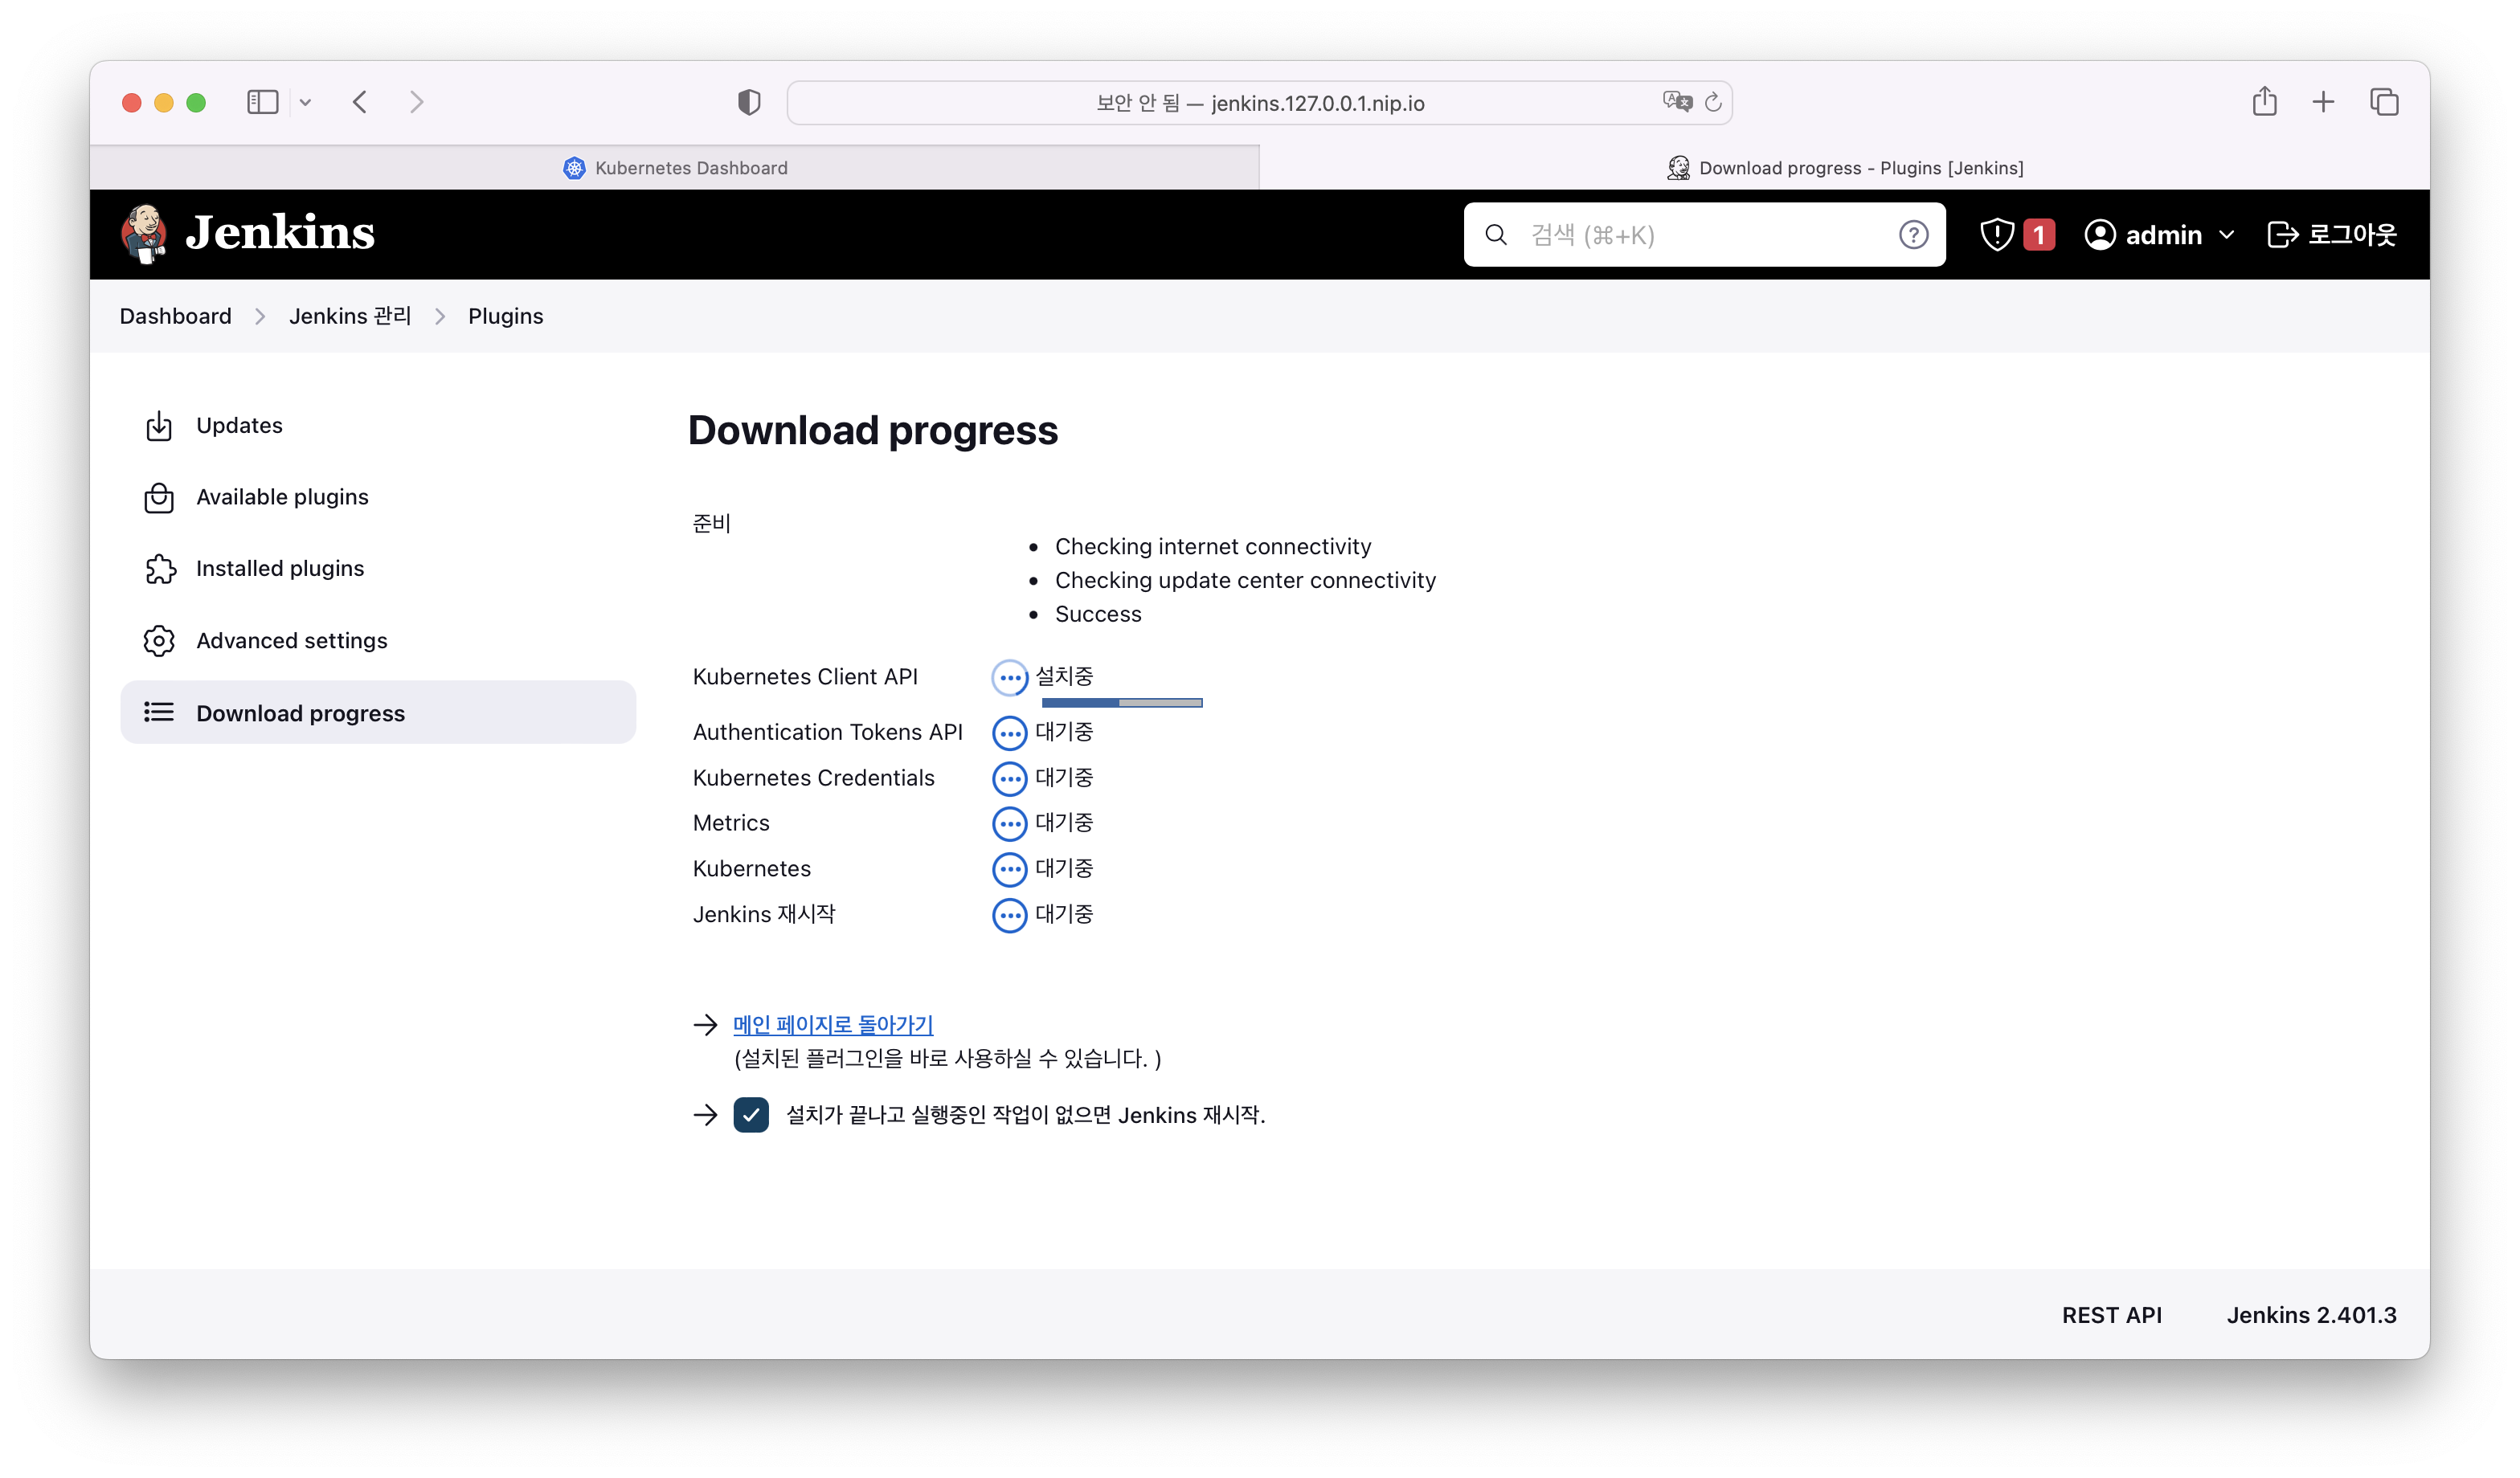Viewport: 2520px width, 1478px height.
Task: Open Available plugins in the sidebar
Action: coord(378,498)
